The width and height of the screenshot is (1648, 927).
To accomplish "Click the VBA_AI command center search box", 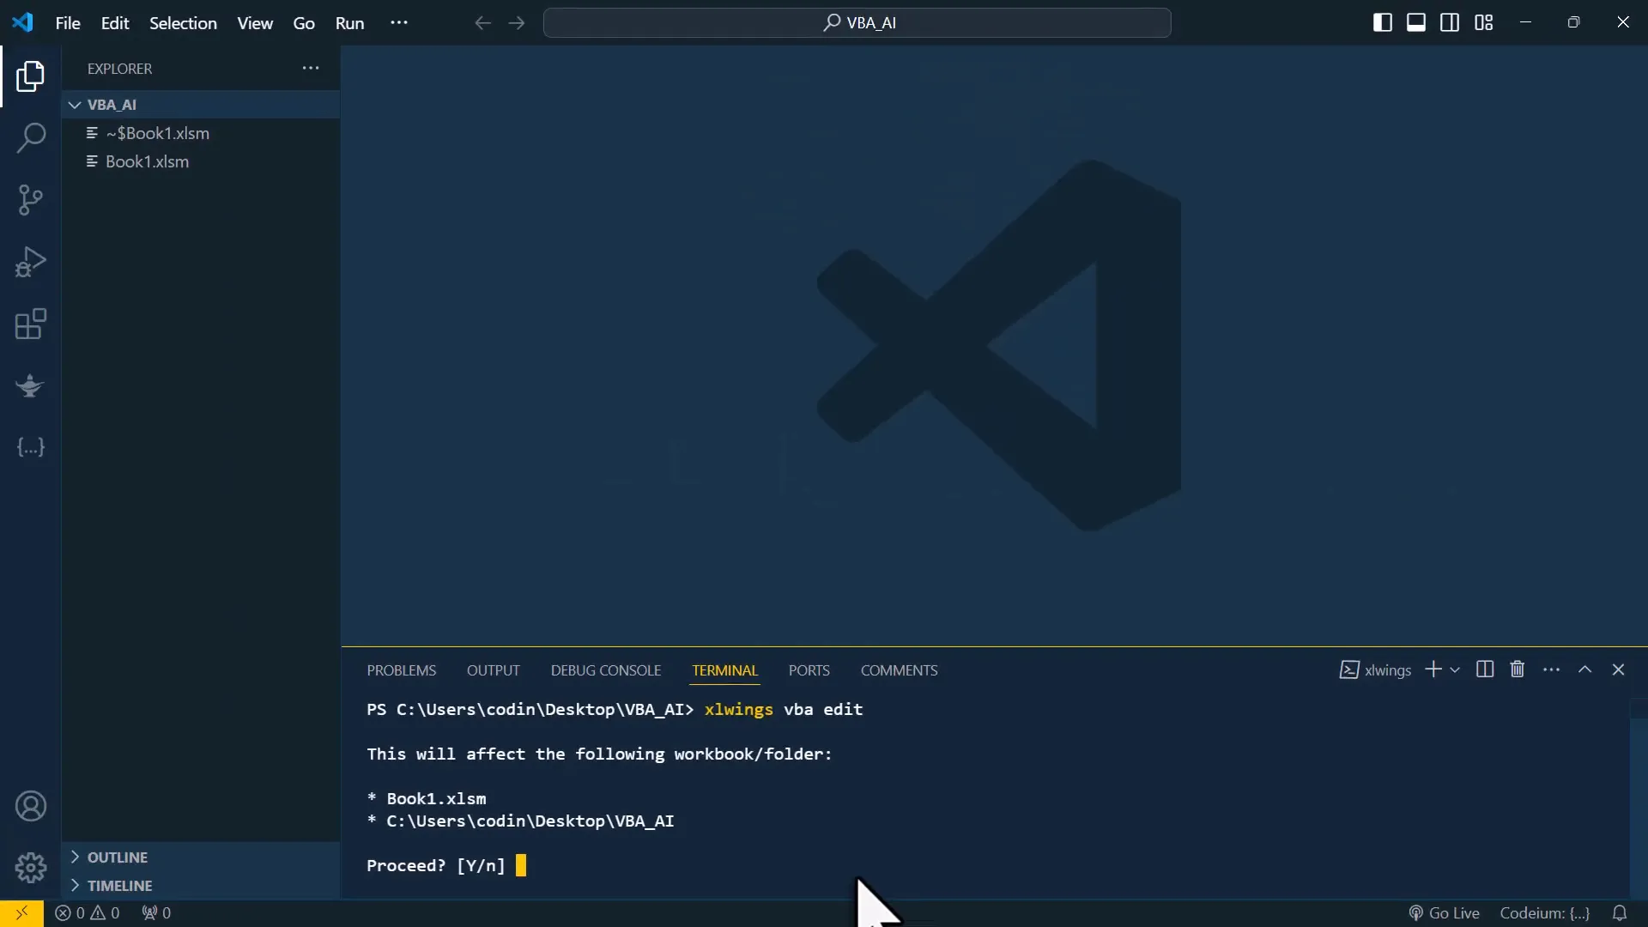I will tap(857, 22).
